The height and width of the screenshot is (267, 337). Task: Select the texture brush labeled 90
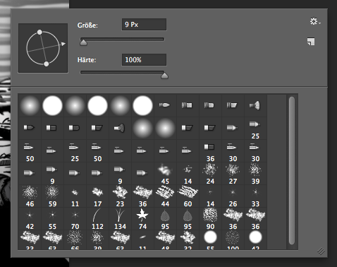[210, 218]
